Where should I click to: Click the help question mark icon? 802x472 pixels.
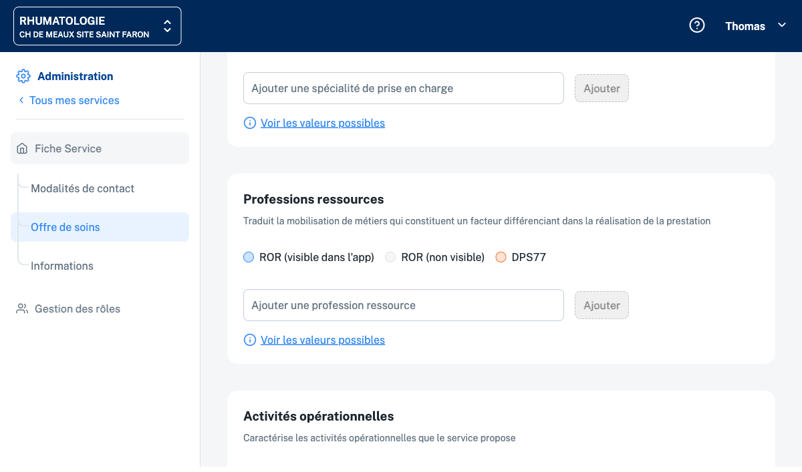[x=697, y=25]
